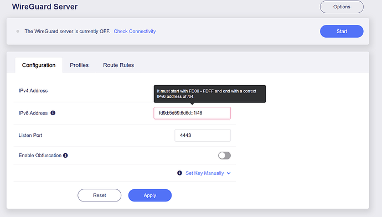Screen dimensions: 382x217
Task: Click the IPv4 Address label
Action: (x=33, y=91)
